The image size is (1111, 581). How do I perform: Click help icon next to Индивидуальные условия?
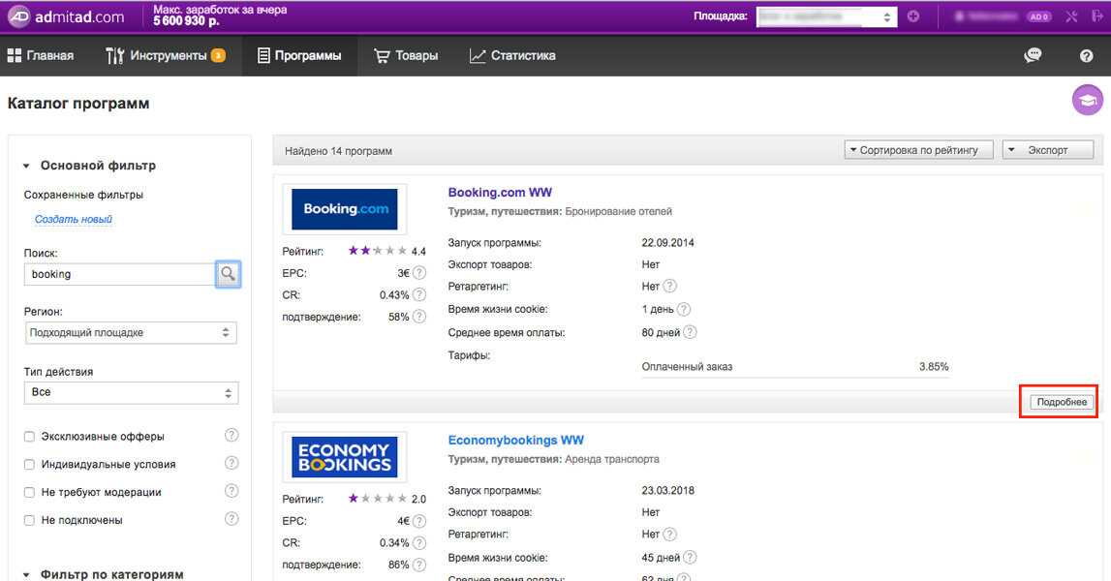(231, 463)
